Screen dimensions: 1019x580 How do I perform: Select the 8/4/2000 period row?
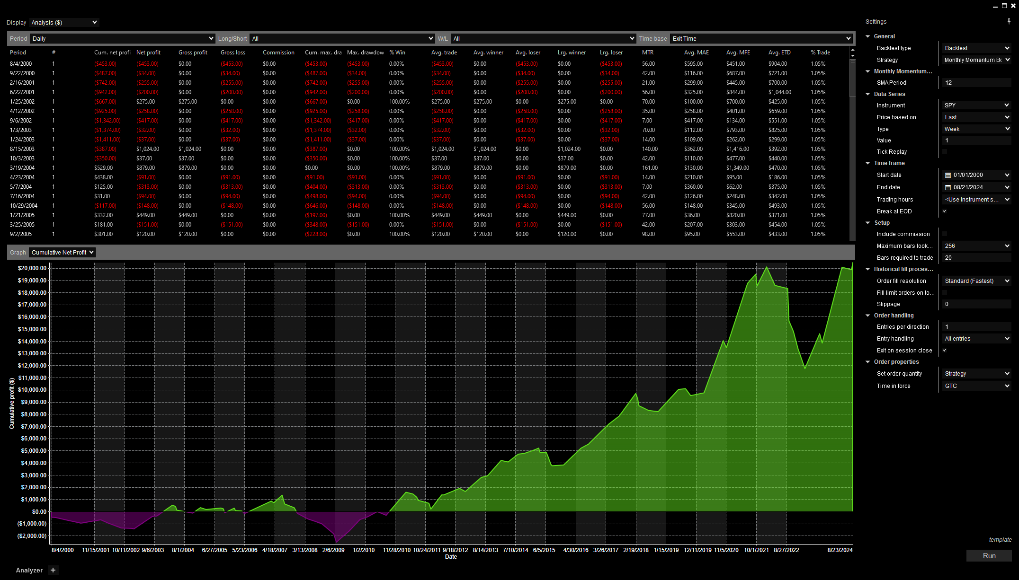tap(429, 63)
